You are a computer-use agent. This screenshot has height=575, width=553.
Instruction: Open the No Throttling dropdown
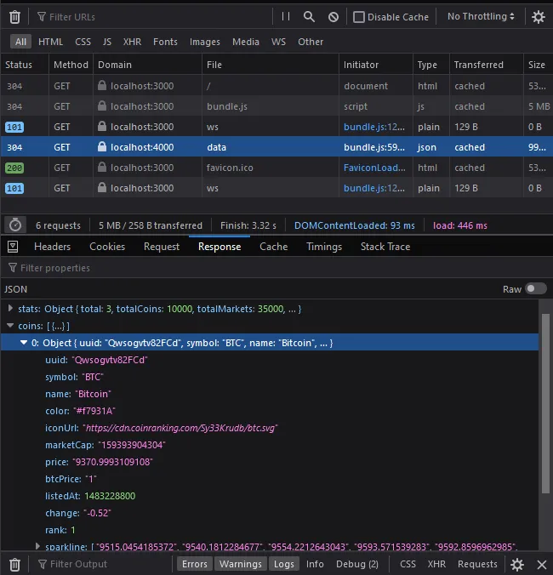pos(481,17)
